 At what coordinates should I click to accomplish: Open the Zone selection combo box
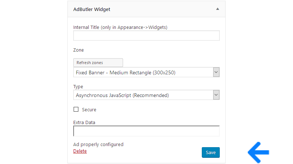tap(146, 72)
